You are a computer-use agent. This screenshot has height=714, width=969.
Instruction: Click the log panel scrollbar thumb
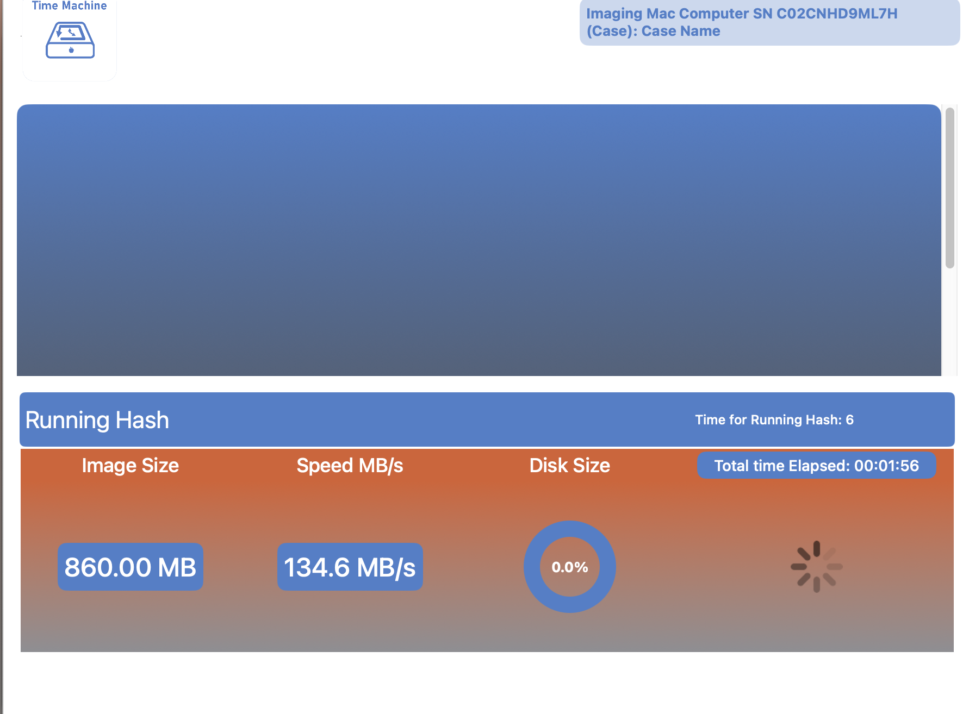(950, 187)
